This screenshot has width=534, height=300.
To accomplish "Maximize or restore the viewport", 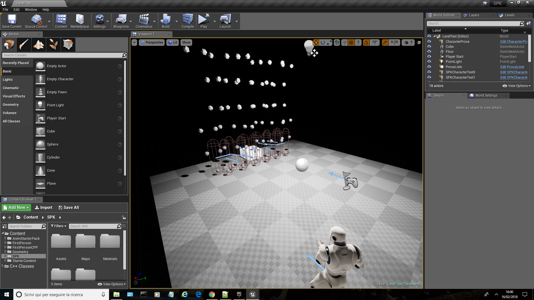I will click(419, 42).
